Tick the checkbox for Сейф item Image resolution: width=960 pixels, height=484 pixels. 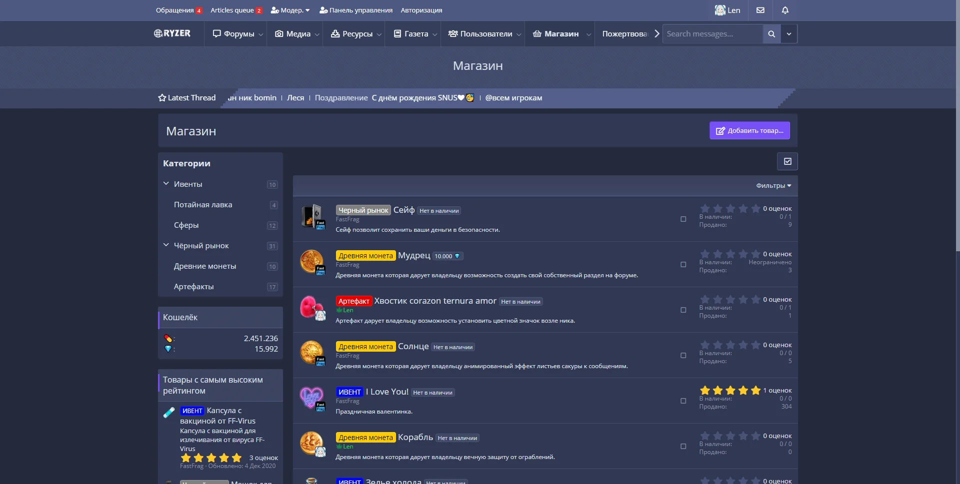(x=683, y=219)
